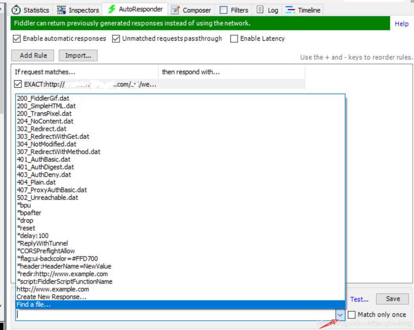The width and height of the screenshot is (414, 330).
Task: Toggle the Filters tab checkbox
Action: tap(223, 10)
